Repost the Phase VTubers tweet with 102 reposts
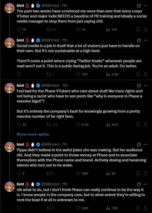This screenshot has width=152, height=213. tap(52, 124)
